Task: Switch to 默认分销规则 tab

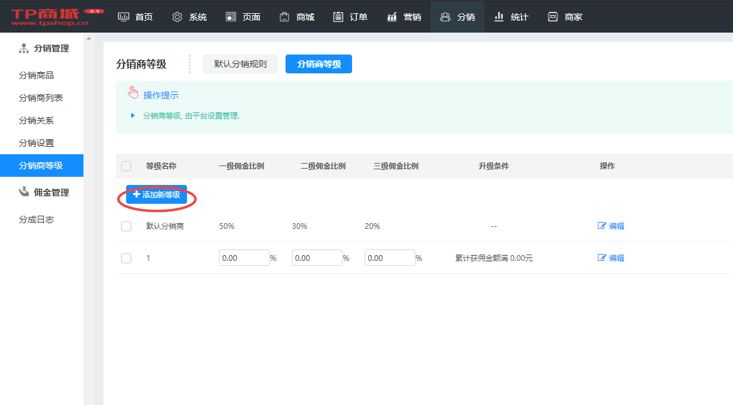Action: pos(240,64)
